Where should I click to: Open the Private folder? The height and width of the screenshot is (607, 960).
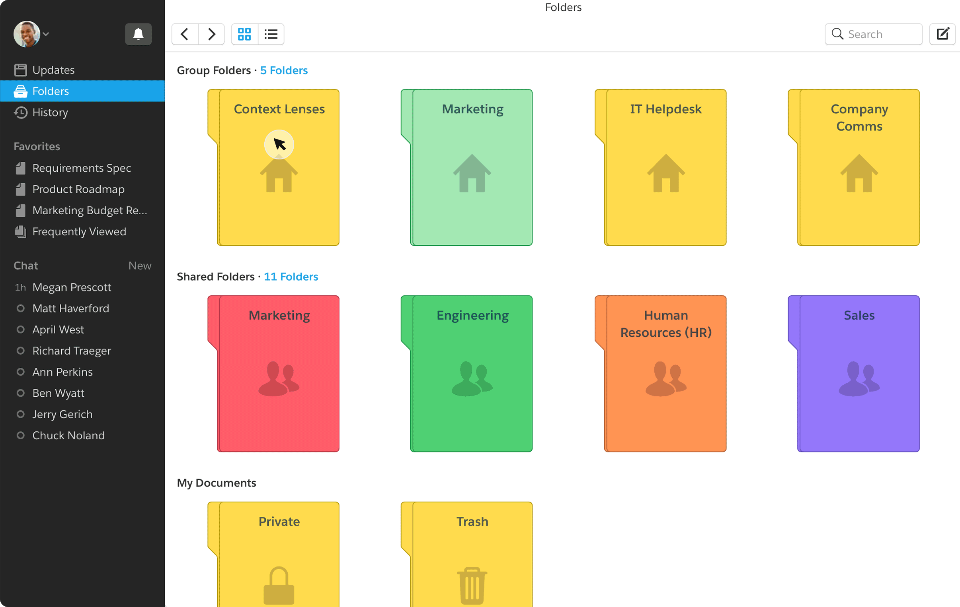[273, 555]
